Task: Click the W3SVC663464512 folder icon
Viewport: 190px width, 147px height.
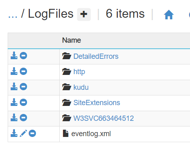Action: [67, 118]
